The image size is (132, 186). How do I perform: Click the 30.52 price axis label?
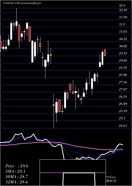(x=123, y=39)
